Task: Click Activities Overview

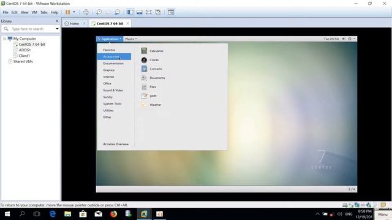Action: [116, 144]
